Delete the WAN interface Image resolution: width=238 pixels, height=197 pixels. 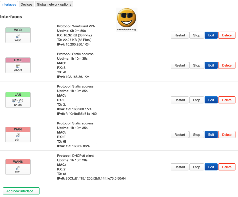click(227, 135)
